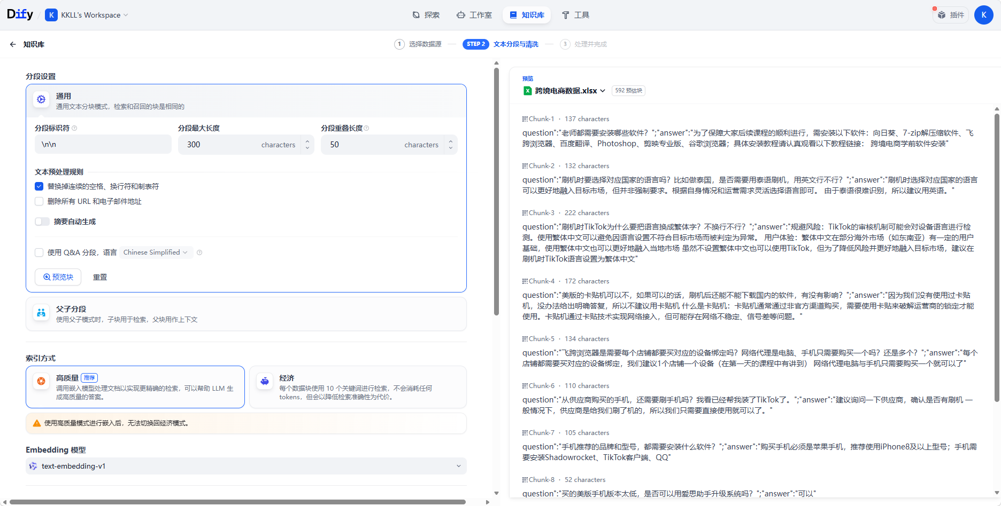
Task: Open the 工具 tab
Action: [575, 15]
